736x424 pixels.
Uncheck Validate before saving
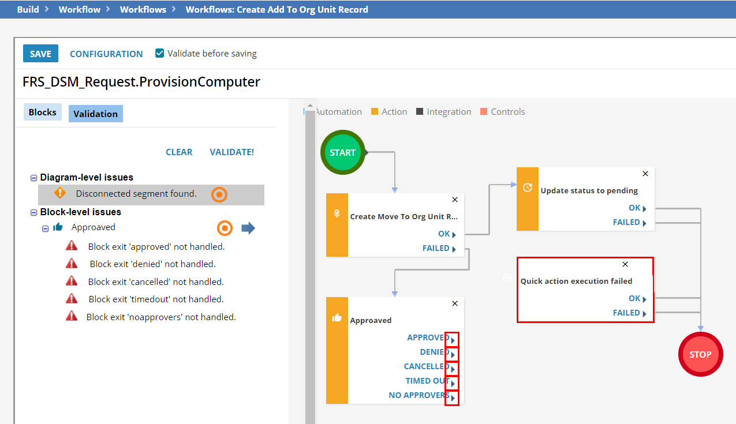pos(159,53)
